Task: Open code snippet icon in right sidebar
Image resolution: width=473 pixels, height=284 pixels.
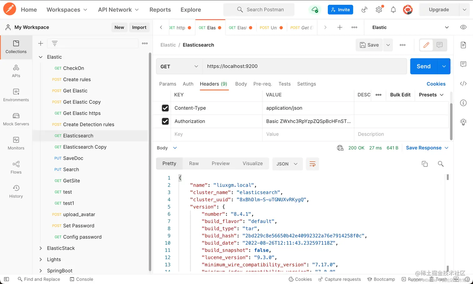Action: point(463,83)
